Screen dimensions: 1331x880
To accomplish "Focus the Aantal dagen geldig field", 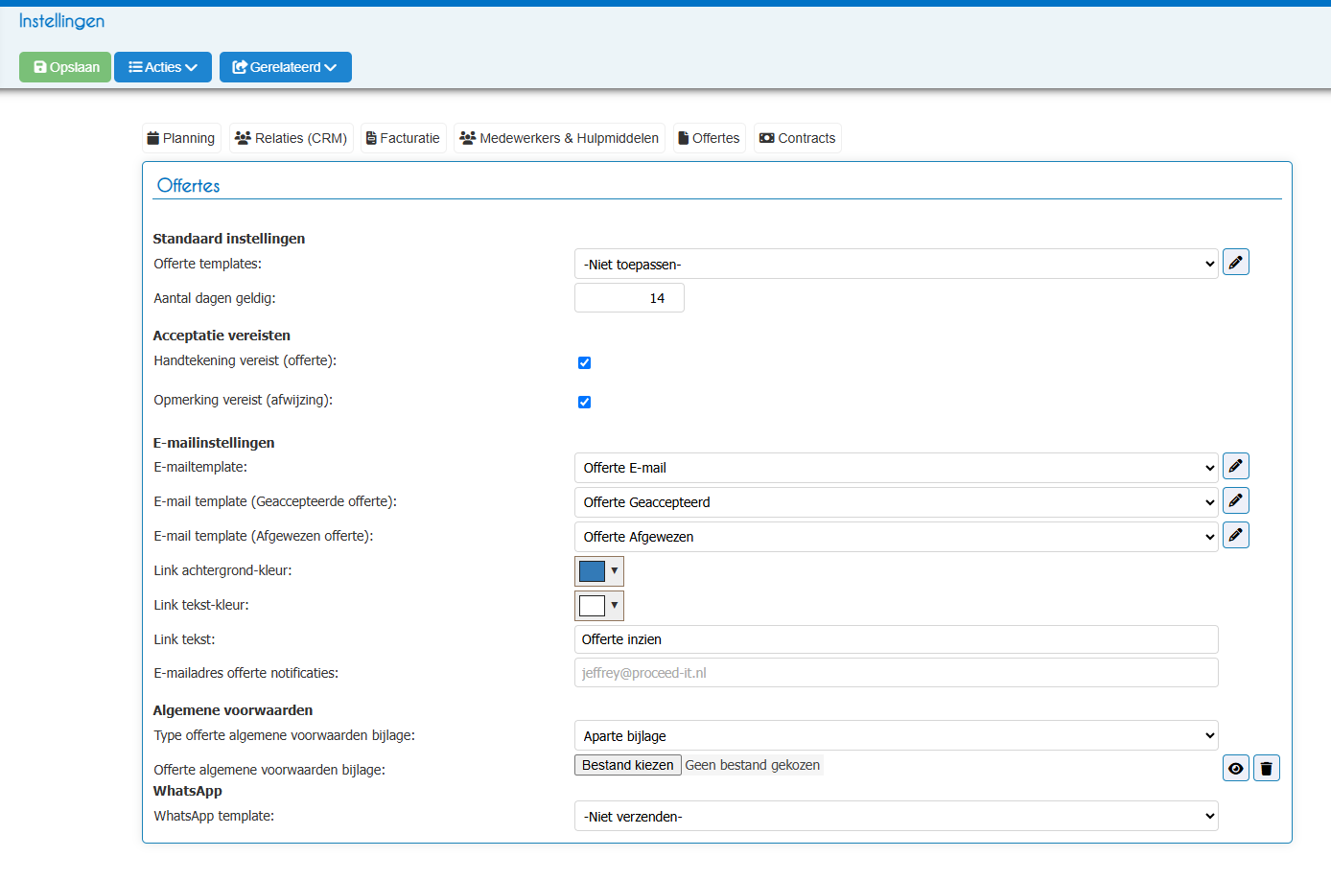I will coord(629,298).
